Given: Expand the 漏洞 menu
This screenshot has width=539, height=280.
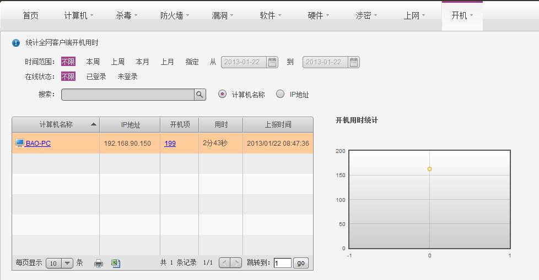Looking at the screenshot, I should tap(223, 15).
